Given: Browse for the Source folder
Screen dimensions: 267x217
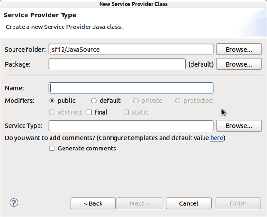Looking at the screenshot, I should 239,49.
